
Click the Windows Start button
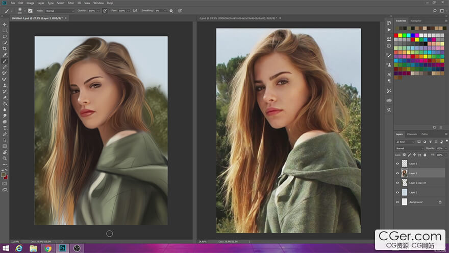[5, 248]
